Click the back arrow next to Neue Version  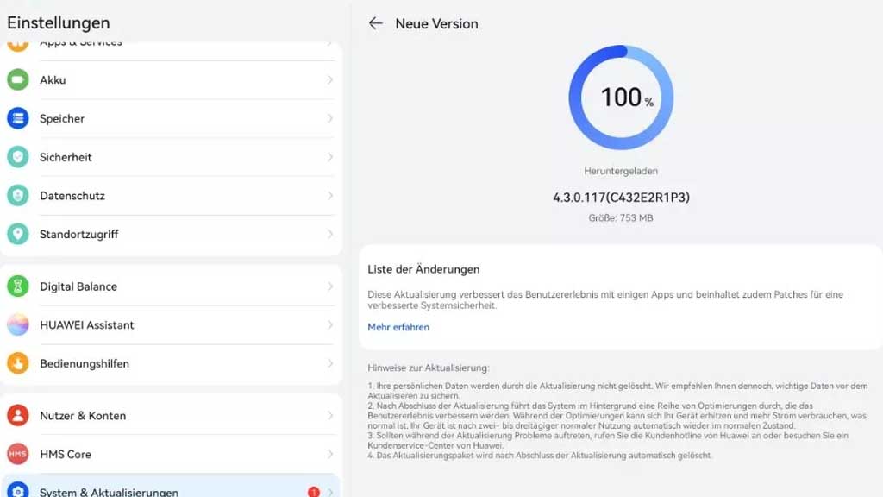375,24
